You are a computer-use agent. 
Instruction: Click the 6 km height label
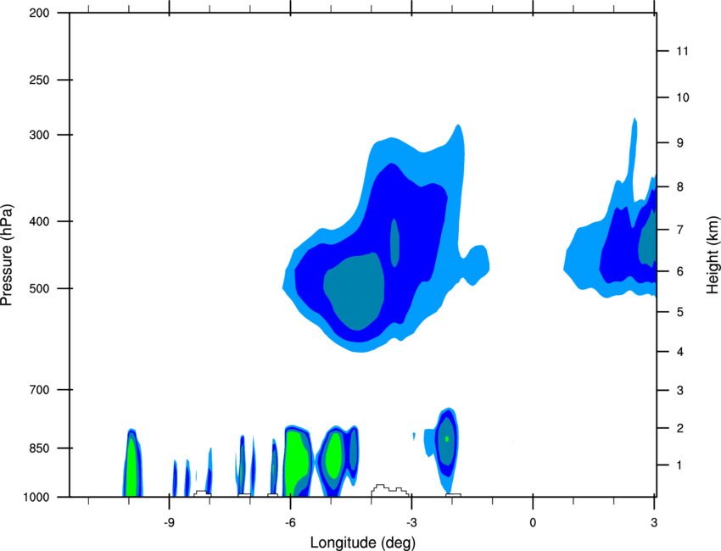coord(679,271)
